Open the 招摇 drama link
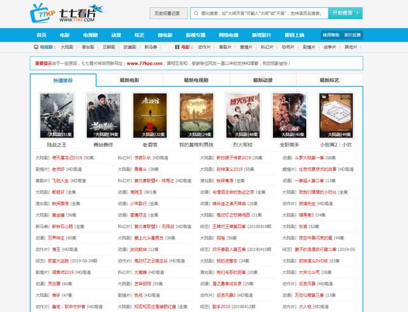The width and height of the screenshot is (408, 312). [x=221, y=238]
